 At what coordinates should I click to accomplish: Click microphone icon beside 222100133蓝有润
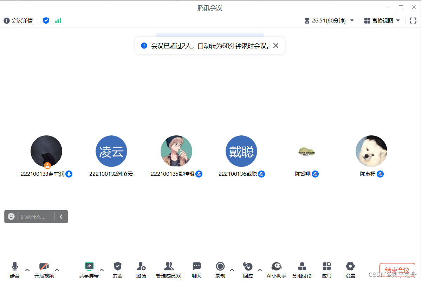coord(69,174)
